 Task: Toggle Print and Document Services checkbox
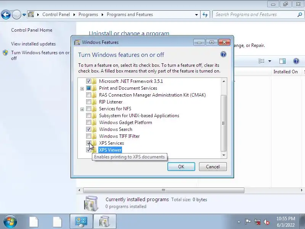(x=88, y=88)
